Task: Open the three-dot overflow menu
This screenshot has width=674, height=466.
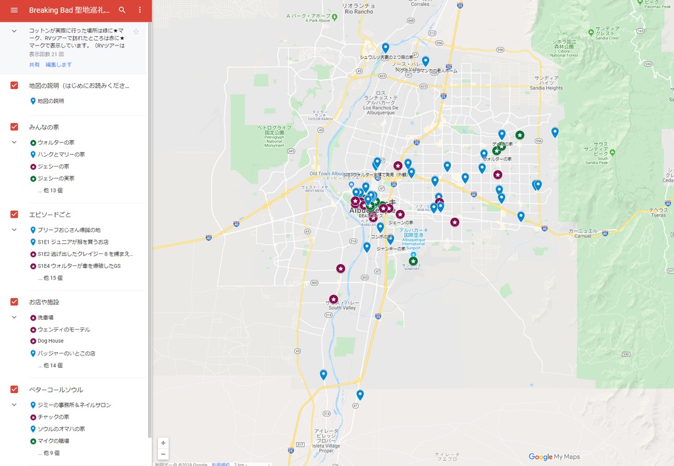Action: (140, 11)
